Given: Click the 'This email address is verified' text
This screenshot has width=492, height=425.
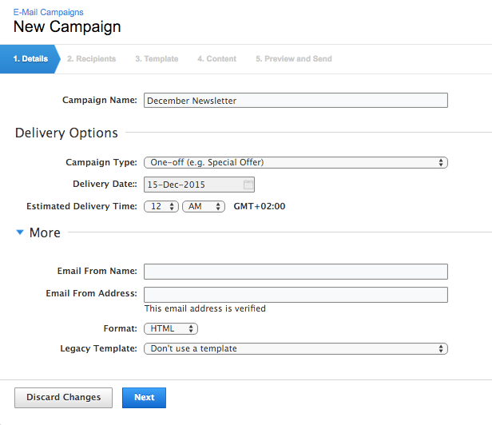Looking at the screenshot, I should coord(205,308).
